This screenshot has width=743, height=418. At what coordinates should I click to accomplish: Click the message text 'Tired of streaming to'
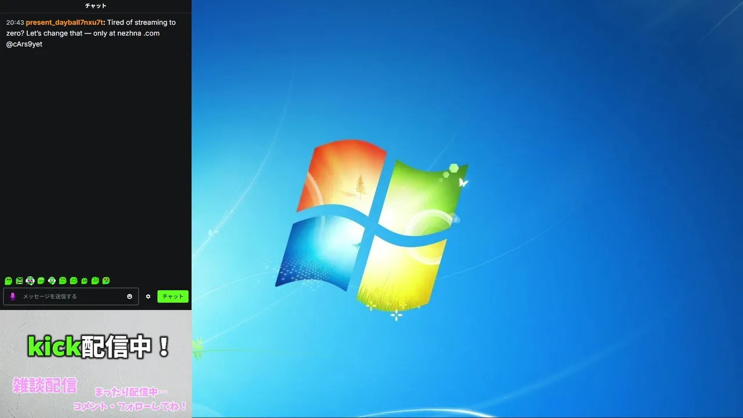coord(142,23)
